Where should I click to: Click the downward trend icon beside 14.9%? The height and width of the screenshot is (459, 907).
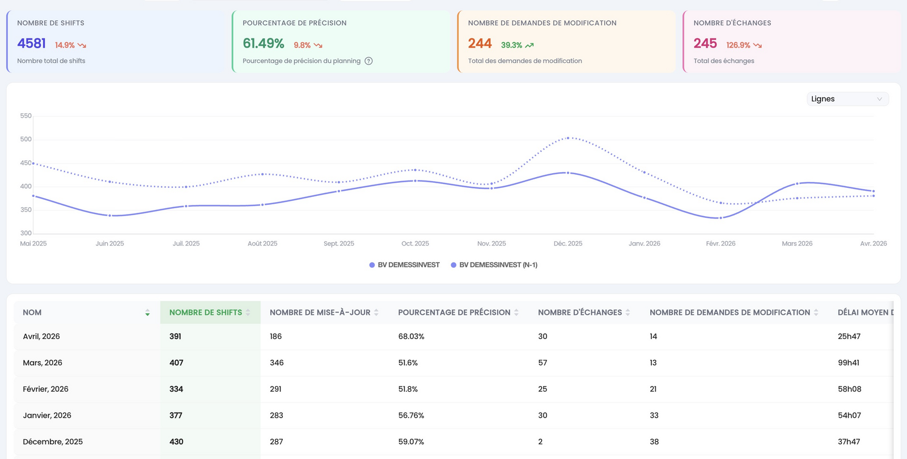[x=82, y=45]
